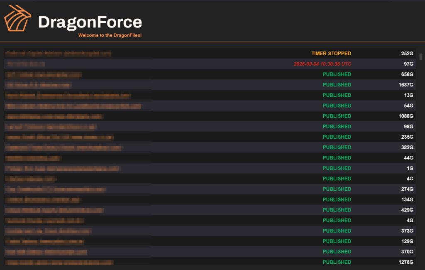Click the red 2026-09-04 countdown date

click(x=322, y=64)
